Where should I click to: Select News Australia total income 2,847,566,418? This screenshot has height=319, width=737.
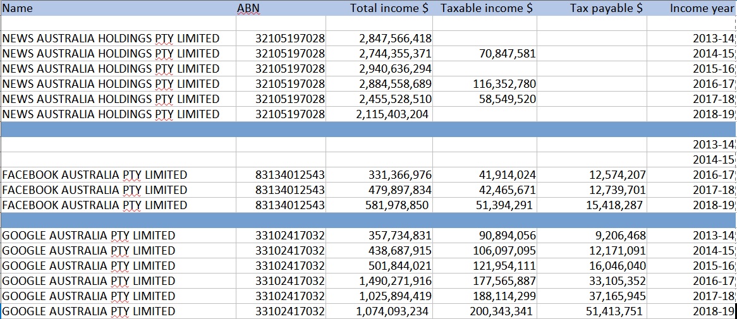(379, 39)
